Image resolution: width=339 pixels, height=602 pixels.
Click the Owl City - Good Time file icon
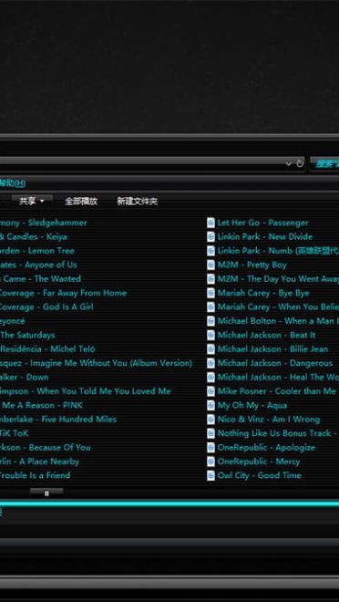pyautogui.click(x=211, y=475)
